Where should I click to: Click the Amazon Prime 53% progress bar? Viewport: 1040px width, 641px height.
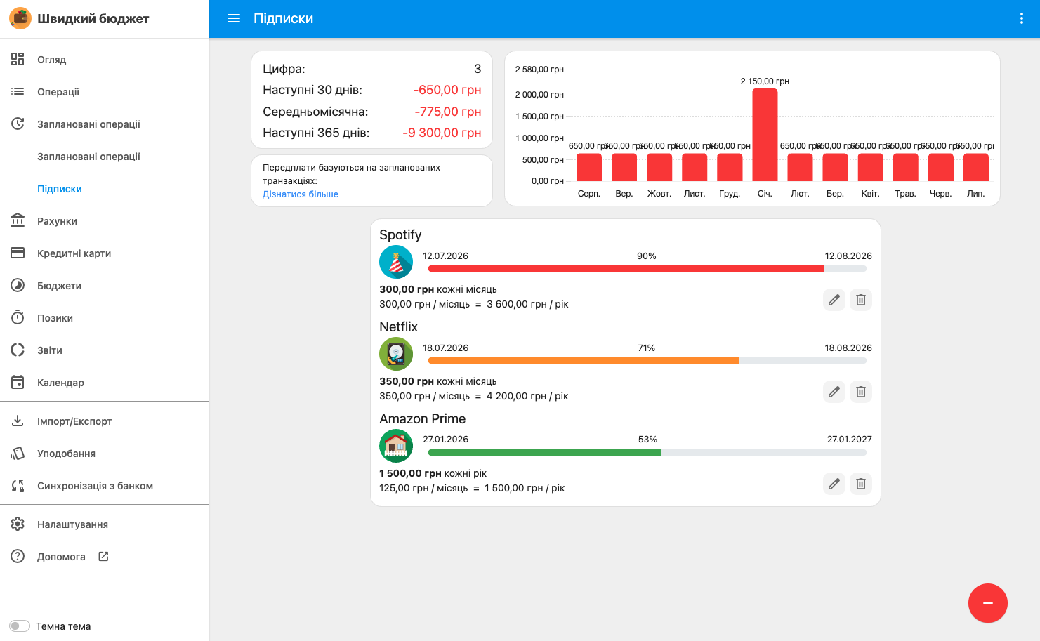tap(647, 452)
